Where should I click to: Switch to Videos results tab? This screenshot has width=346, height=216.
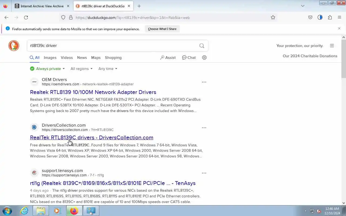(x=67, y=58)
